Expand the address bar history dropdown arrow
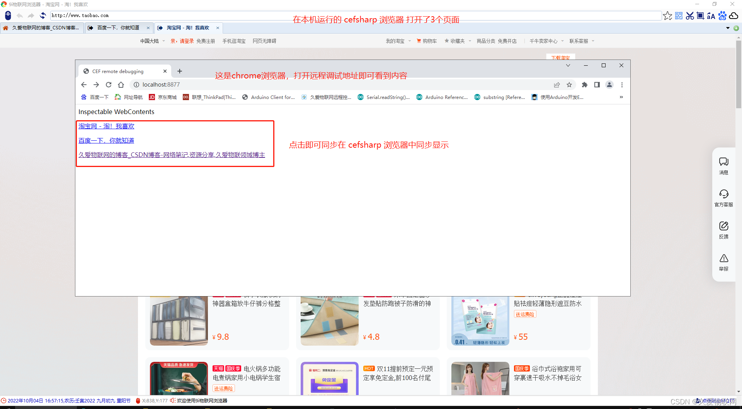The width and height of the screenshot is (742, 409). coord(728,28)
